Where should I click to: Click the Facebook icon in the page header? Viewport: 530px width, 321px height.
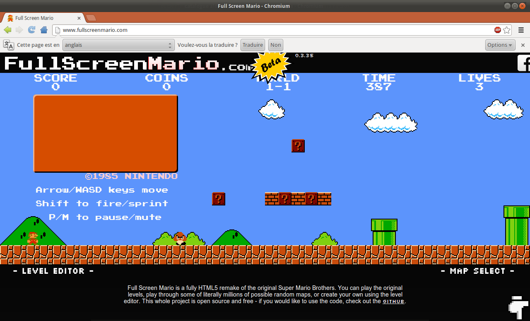tap(524, 63)
